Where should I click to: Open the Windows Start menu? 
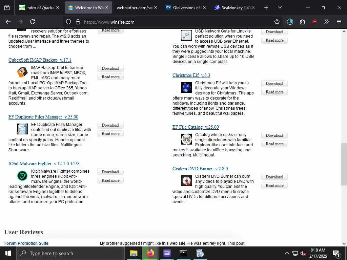(8, 253)
